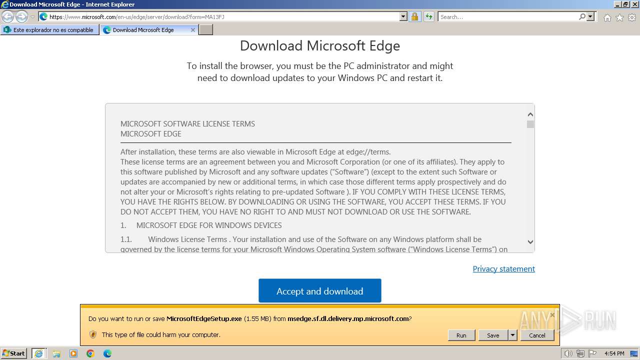
Task: Click the 4:54 PM clock
Action: [x=614, y=353]
